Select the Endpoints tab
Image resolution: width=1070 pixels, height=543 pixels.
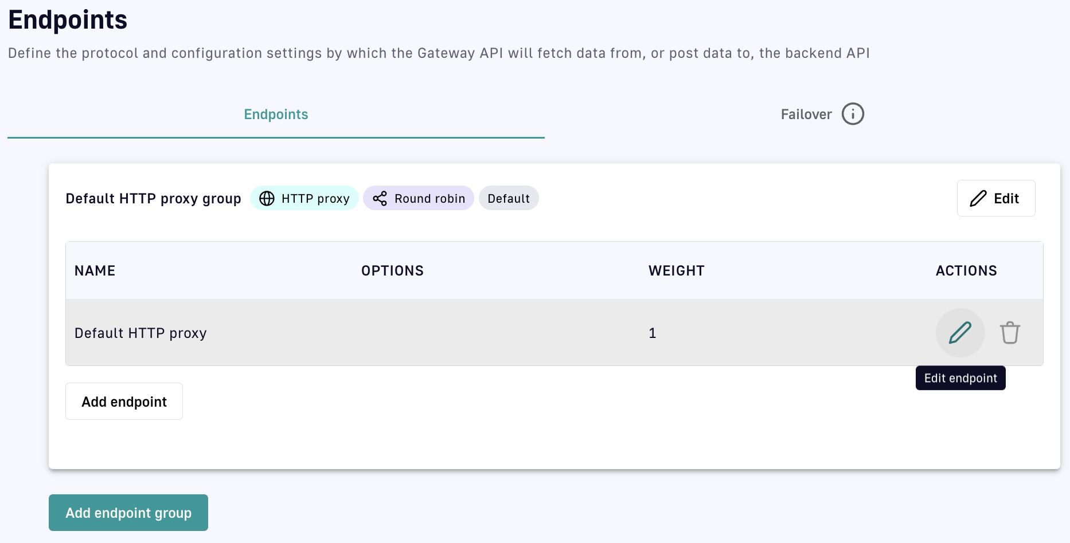[276, 115]
